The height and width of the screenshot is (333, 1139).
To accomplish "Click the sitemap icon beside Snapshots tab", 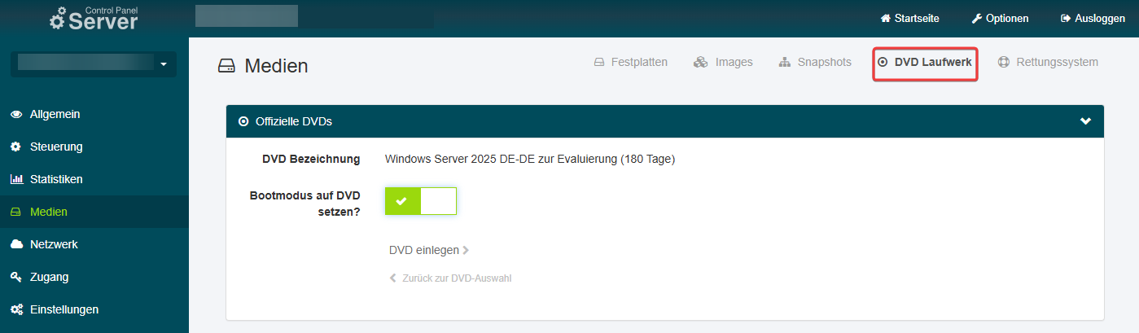I will coord(785,62).
